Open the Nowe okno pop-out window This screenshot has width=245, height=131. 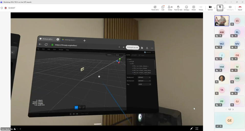155,8
